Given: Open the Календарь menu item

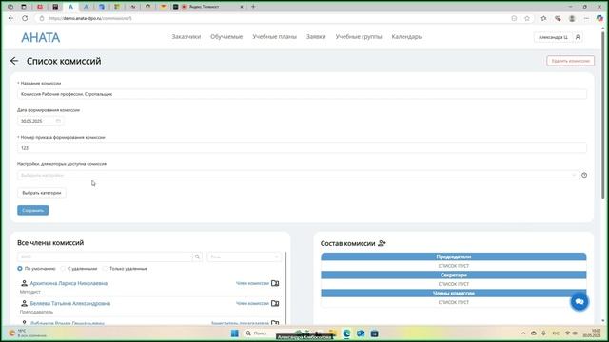Looking at the screenshot, I should pyautogui.click(x=406, y=36).
